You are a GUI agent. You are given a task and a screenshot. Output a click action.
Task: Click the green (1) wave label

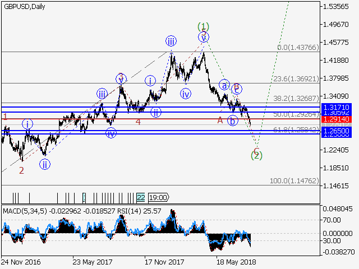pyautogui.click(x=204, y=26)
